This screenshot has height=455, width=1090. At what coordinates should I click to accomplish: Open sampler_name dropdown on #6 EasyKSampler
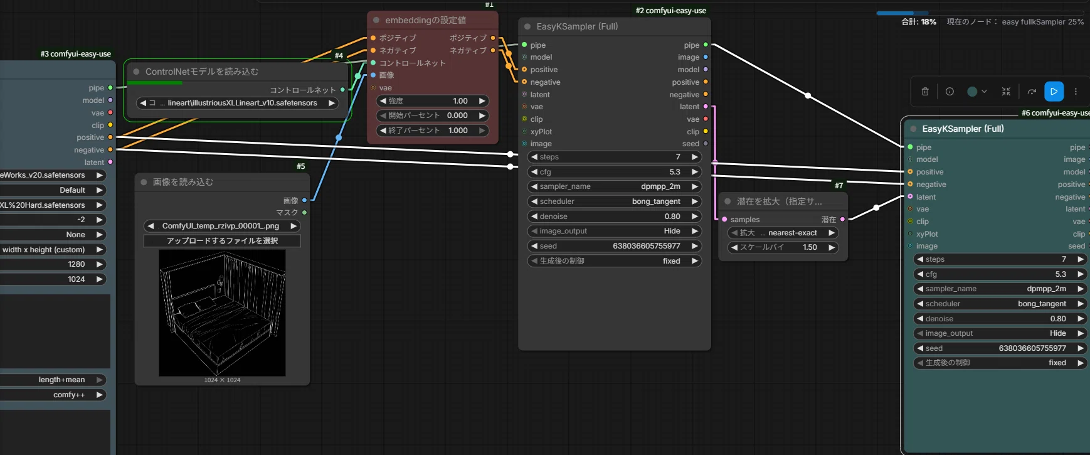(x=1000, y=289)
